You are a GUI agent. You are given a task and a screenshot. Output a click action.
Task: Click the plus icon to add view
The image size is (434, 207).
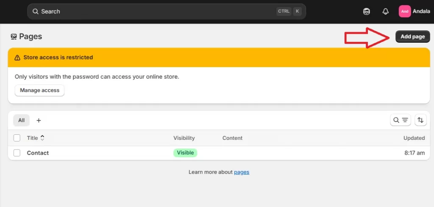39,120
